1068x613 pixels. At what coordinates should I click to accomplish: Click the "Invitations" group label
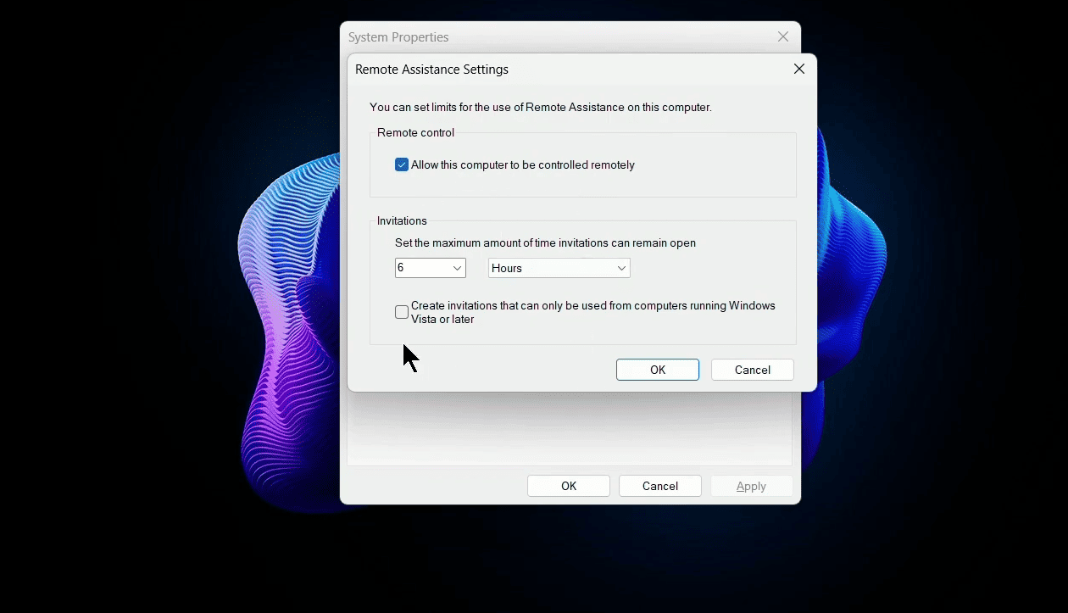pos(401,220)
